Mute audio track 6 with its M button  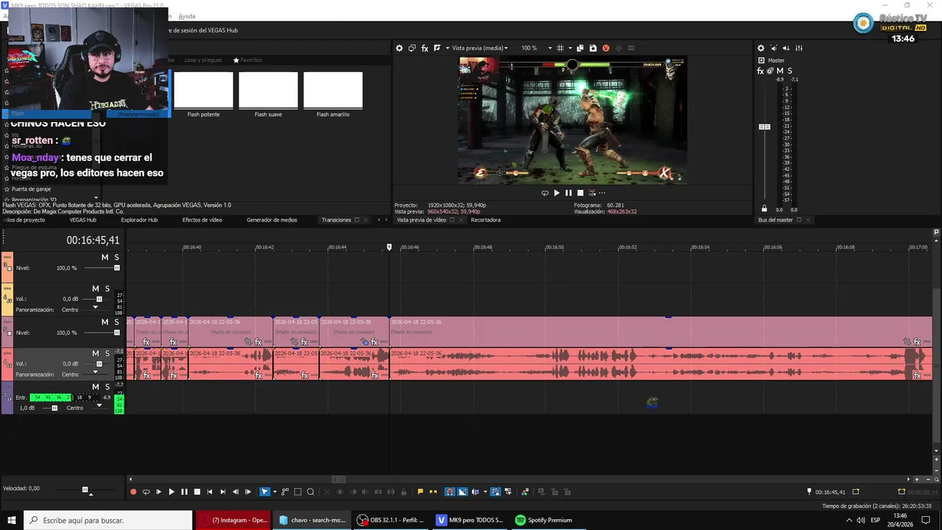[95, 353]
